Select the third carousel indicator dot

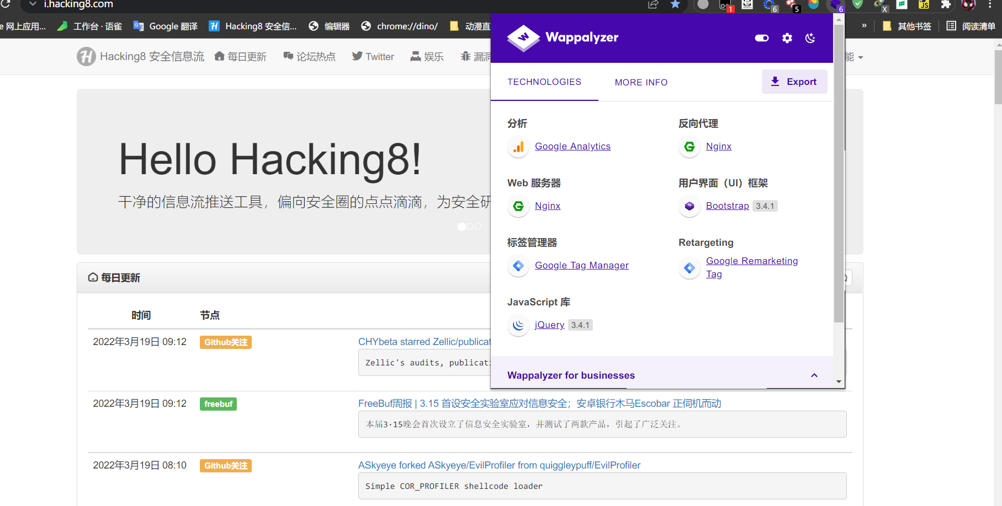(x=478, y=227)
